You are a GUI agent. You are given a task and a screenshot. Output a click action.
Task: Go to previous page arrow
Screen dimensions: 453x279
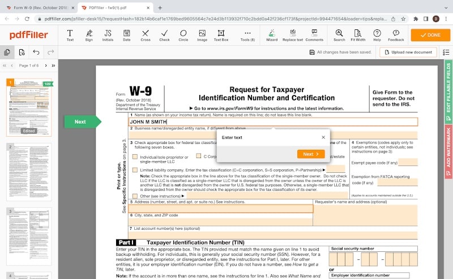pos(12,66)
